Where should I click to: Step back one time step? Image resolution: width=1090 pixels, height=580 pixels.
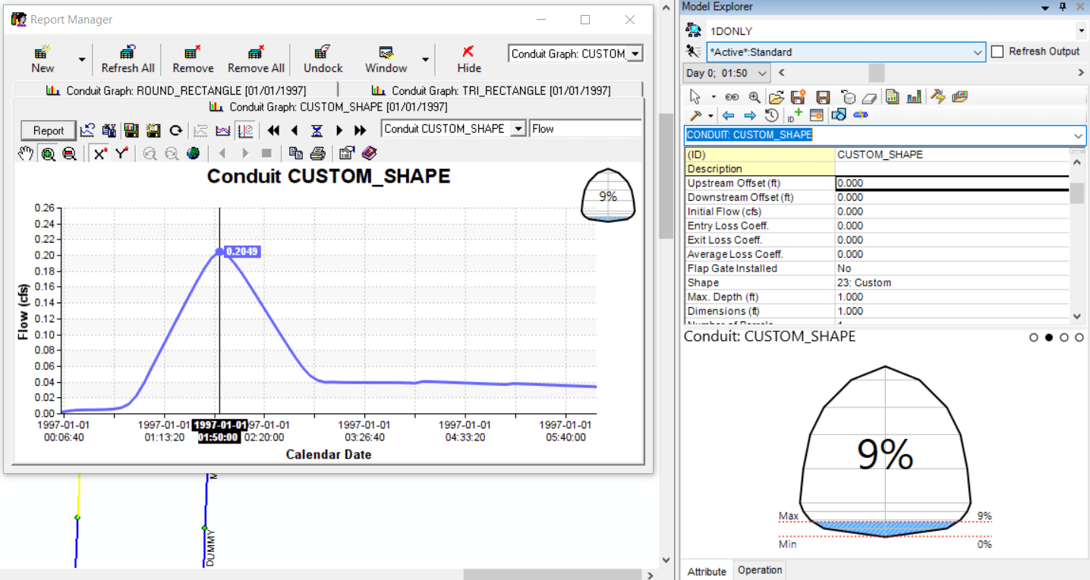295,130
